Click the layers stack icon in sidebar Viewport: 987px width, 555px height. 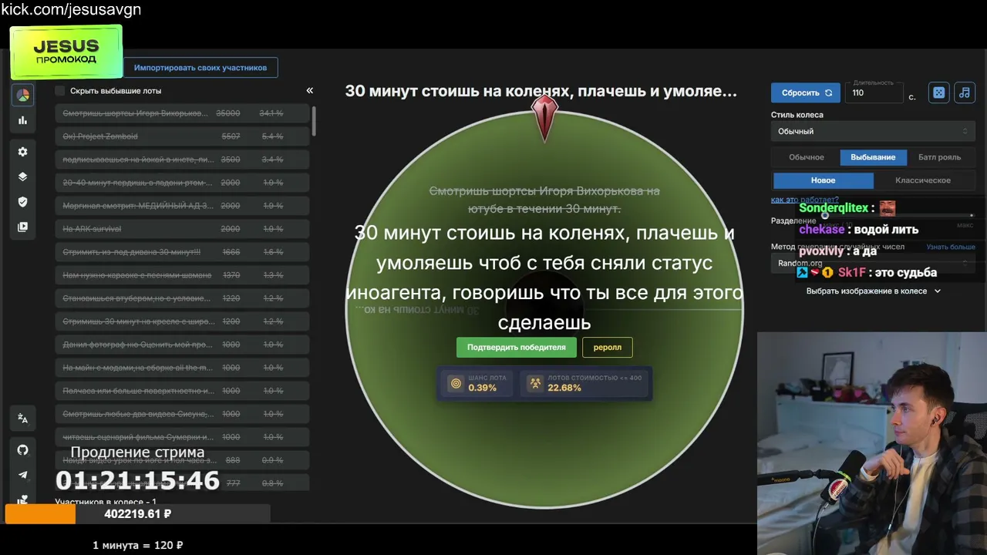(x=23, y=177)
